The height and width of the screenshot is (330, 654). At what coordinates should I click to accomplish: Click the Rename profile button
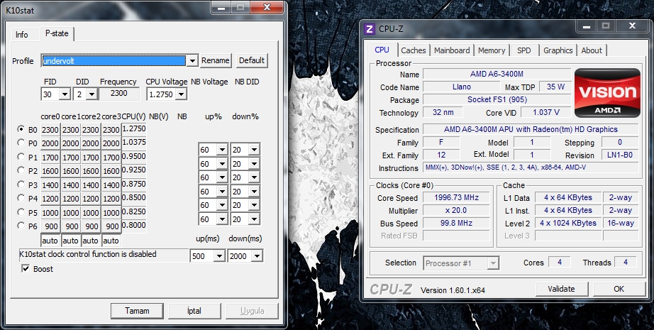tap(215, 60)
